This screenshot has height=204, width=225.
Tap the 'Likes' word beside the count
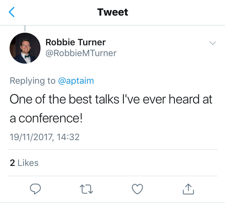tap(28, 163)
